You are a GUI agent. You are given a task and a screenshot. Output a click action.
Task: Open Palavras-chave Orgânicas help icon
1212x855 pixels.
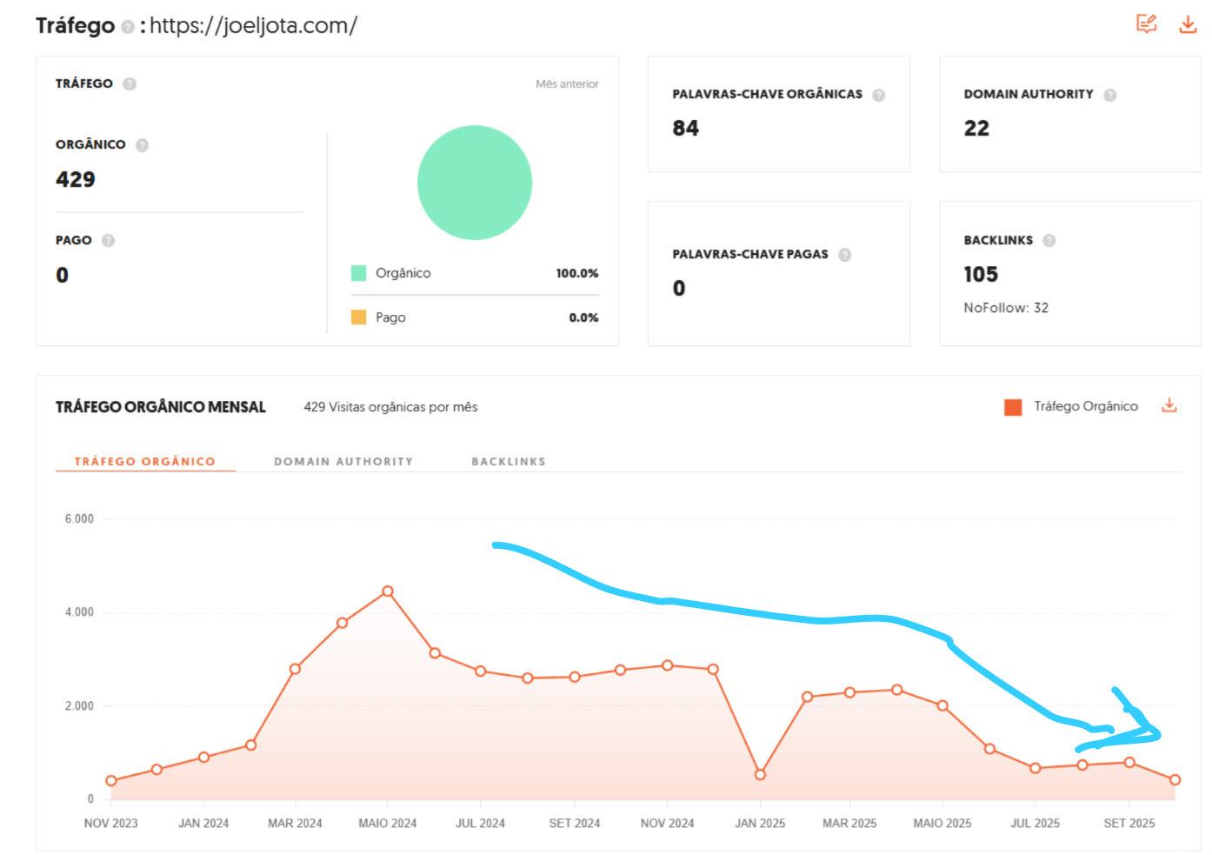click(878, 95)
